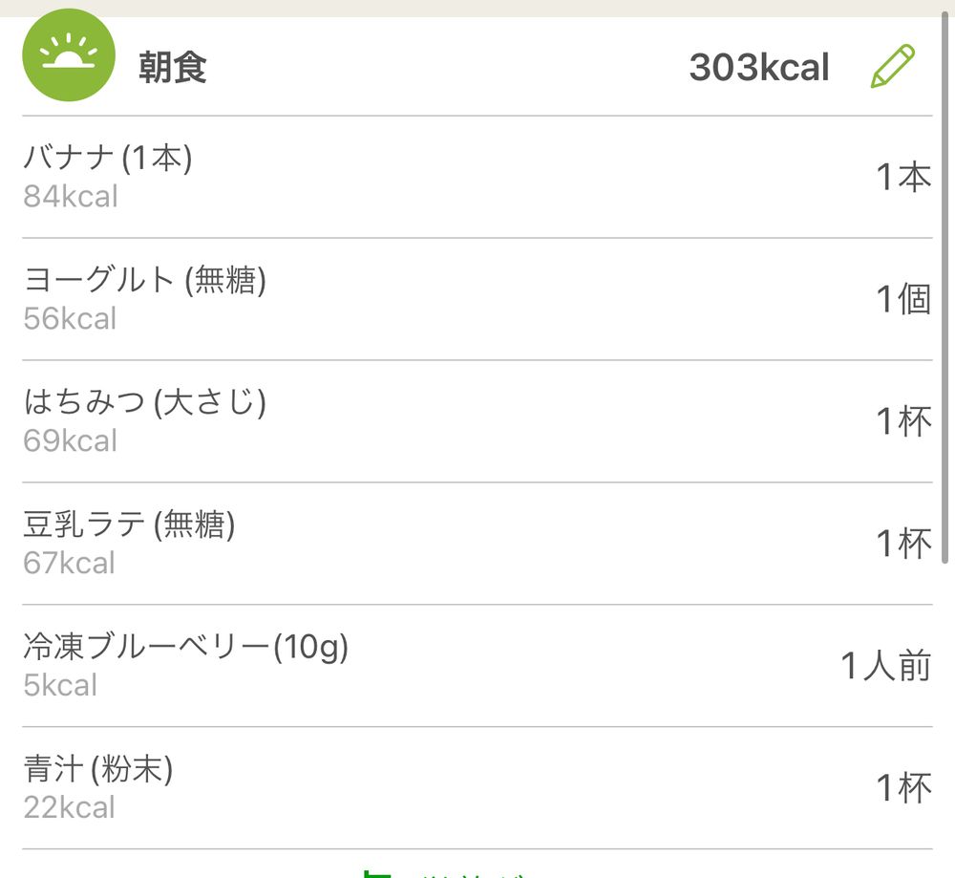Tap the 303kcal total calories label

pyautogui.click(x=759, y=67)
